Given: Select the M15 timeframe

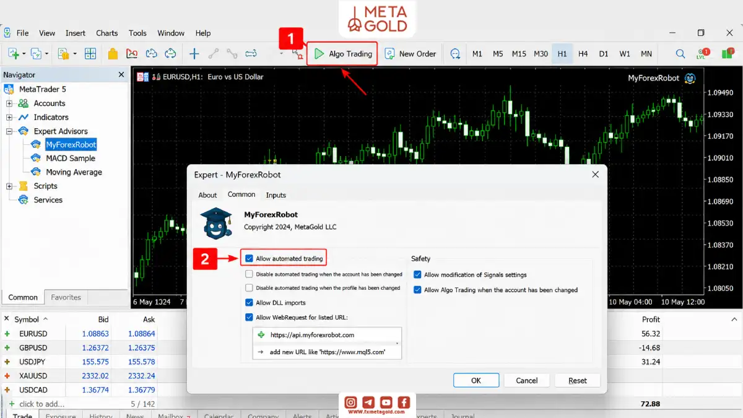Looking at the screenshot, I should pos(519,54).
